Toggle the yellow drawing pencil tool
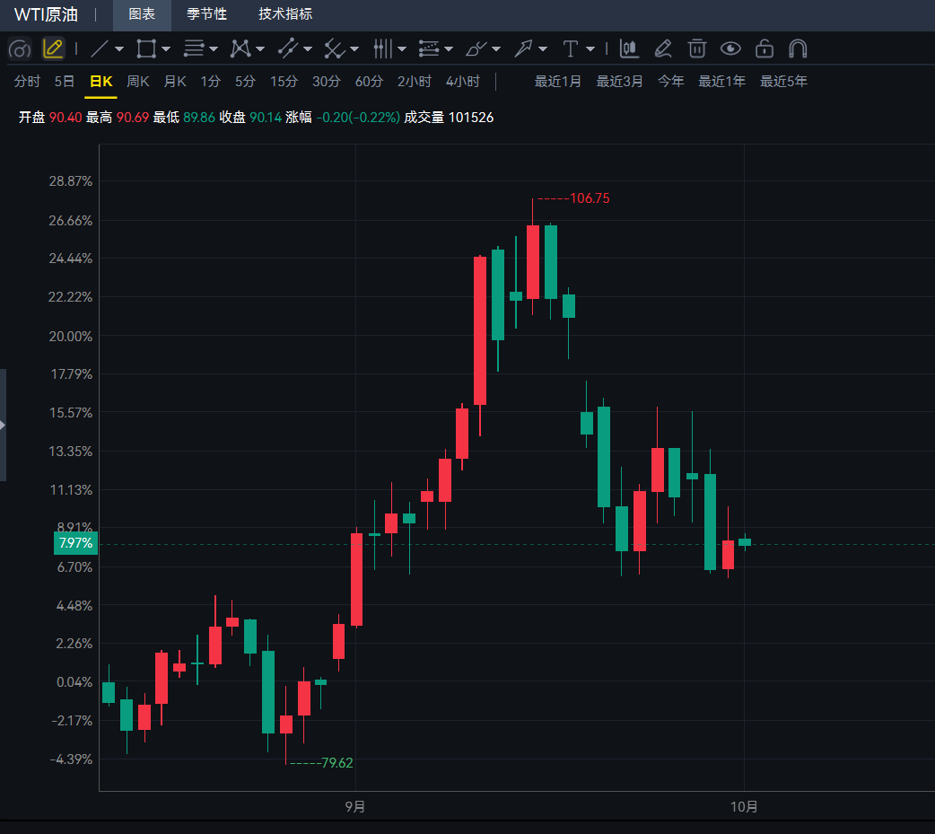Image resolution: width=935 pixels, height=834 pixels. click(53, 48)
